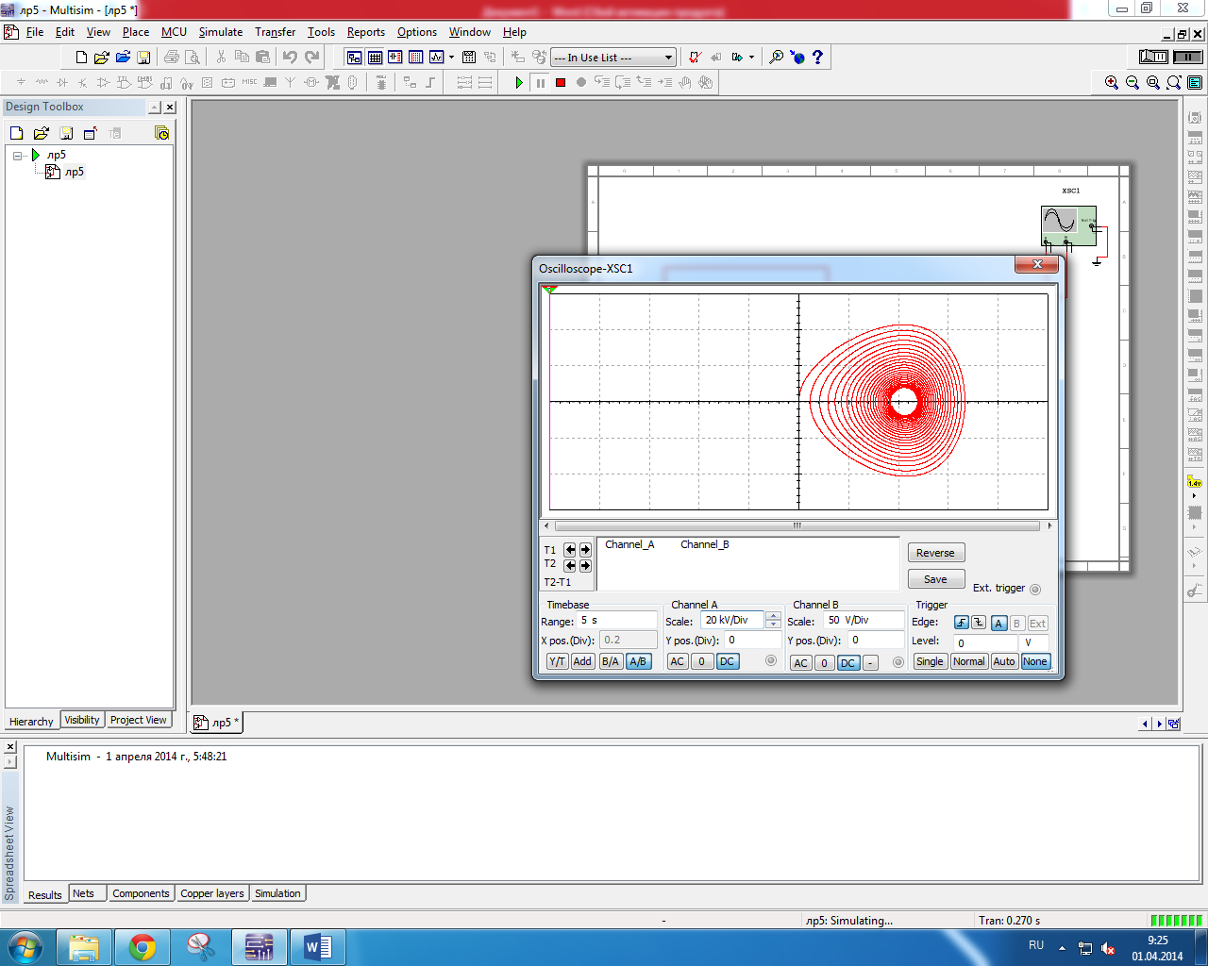Screen dimensions: 1208x966
Task: Cut the selection
Action: click(221, 58)
